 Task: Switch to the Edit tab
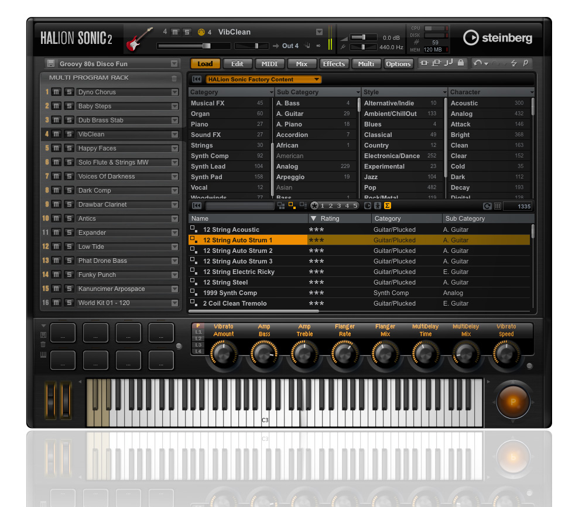coord(237,64)
